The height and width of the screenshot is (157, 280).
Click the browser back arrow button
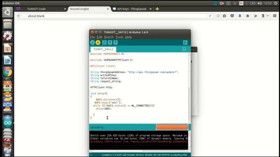click(18, 16)
